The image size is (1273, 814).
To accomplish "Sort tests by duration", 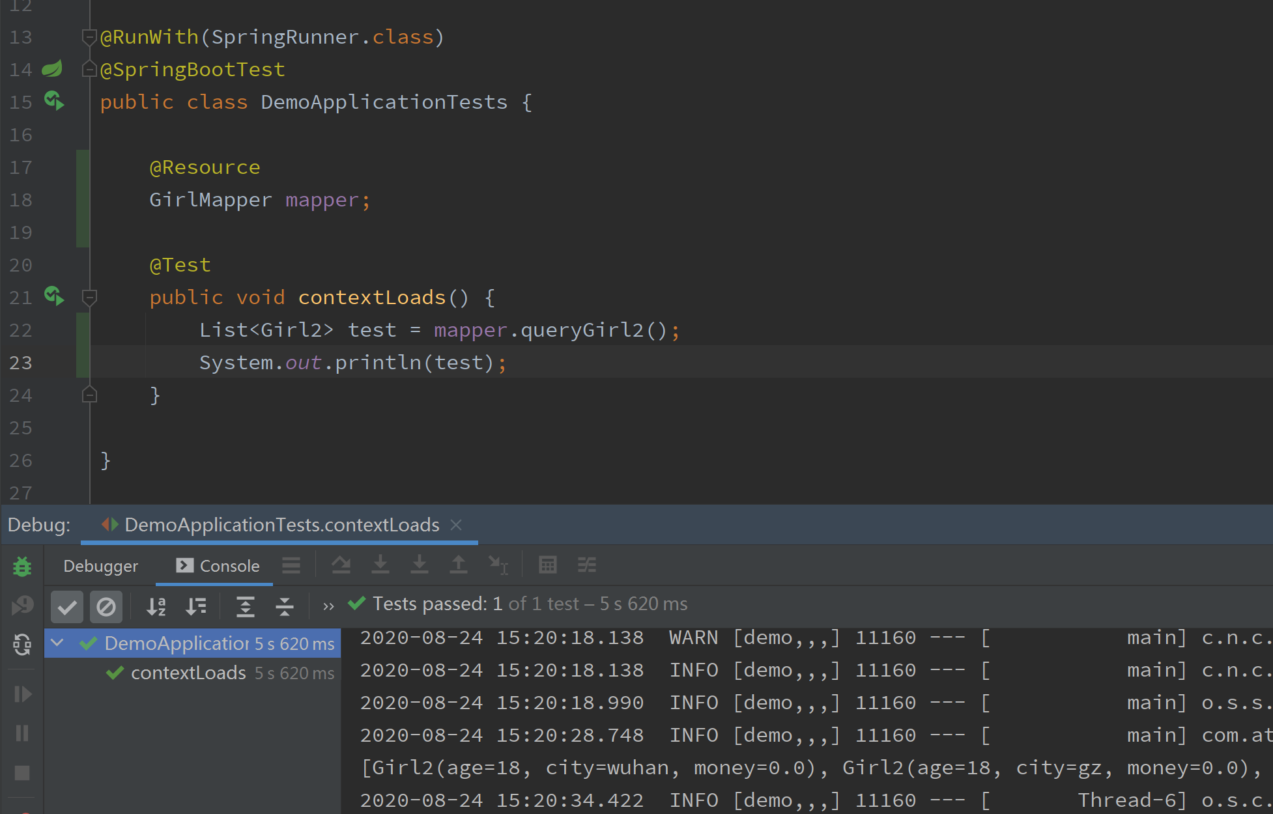I will [195, 607].
